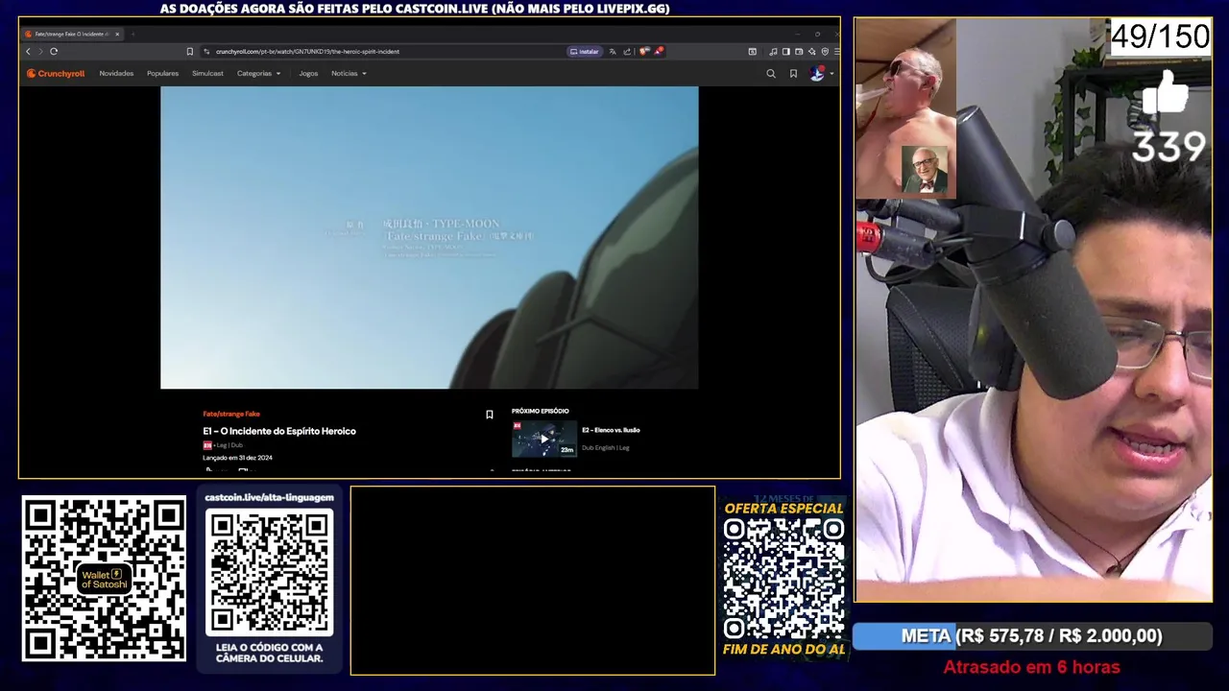Click the PRÓXIMO EPISÓDIO heading

click(x=540, y=411)
